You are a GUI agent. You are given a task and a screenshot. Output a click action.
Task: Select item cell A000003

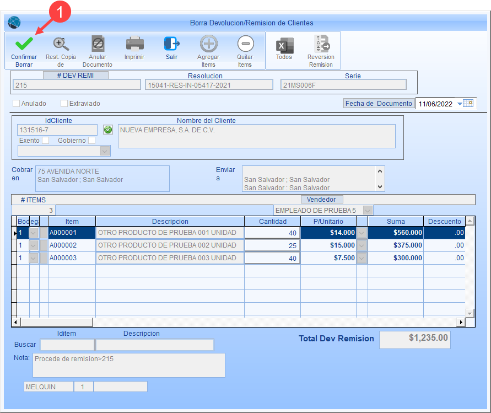72,258
